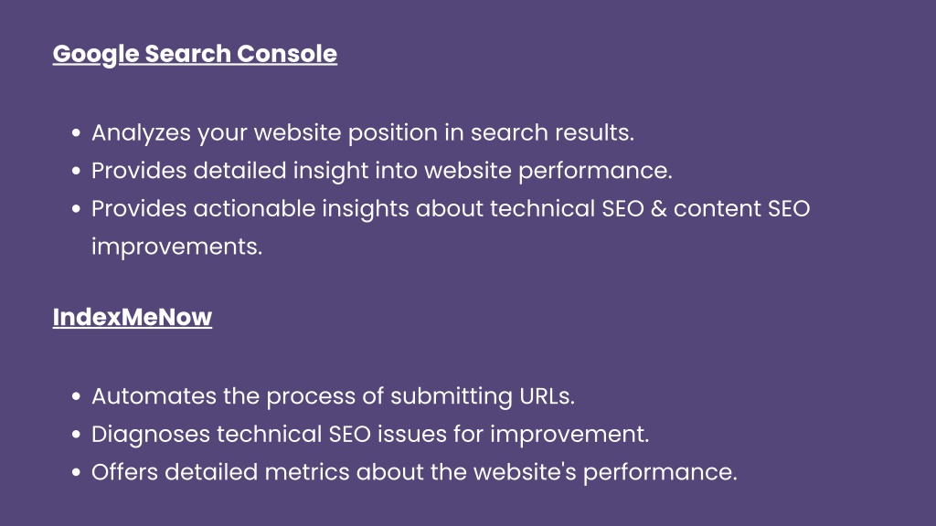The width and height of the screenshot is (936, 526).
Task: Click the bullet dot before 'Automates'
Action: coord(76,396)
